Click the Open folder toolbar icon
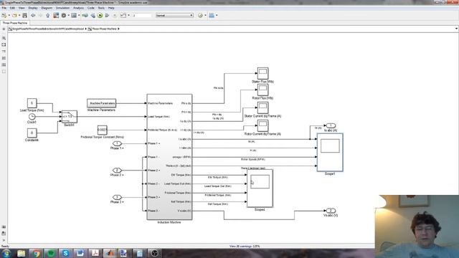 point(14,15)
